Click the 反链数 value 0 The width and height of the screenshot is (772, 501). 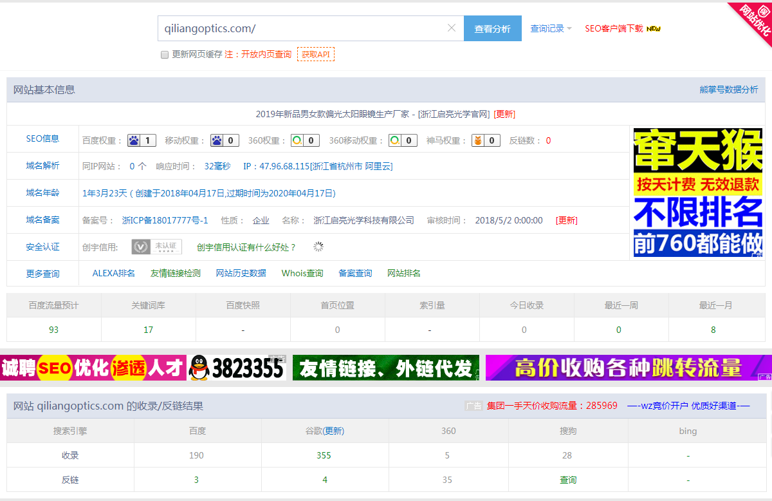click(548, 140)
